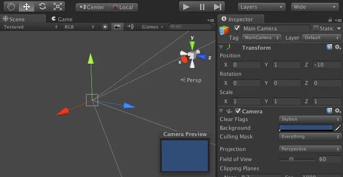Click the Step frame button
Screen dimensions: 343x177
point(217,7)
